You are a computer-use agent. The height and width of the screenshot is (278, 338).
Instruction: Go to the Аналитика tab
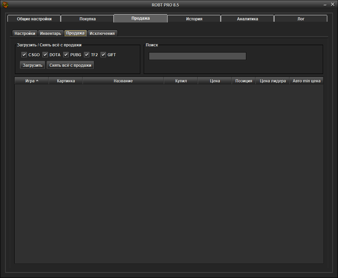pos(247,19)
